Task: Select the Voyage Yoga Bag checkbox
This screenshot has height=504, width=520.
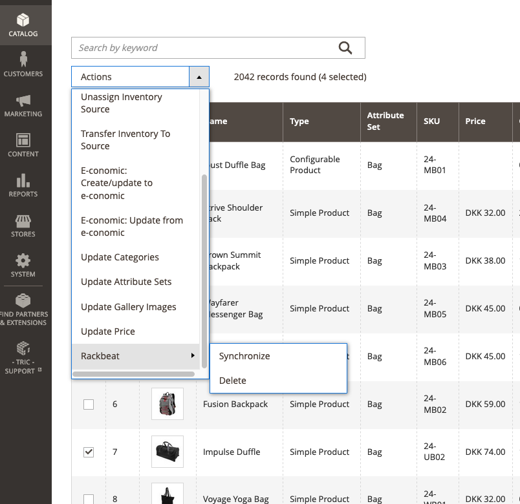Action: pos(89,499)
